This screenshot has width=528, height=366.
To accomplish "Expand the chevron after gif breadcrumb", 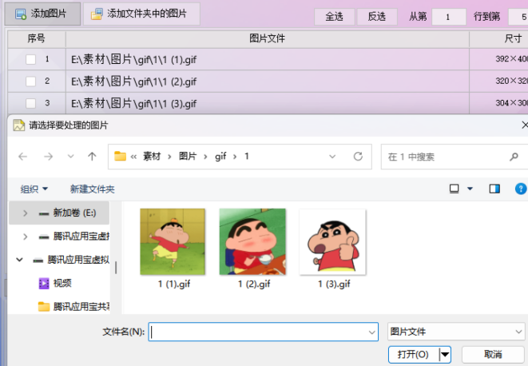I will coord(235,157).
